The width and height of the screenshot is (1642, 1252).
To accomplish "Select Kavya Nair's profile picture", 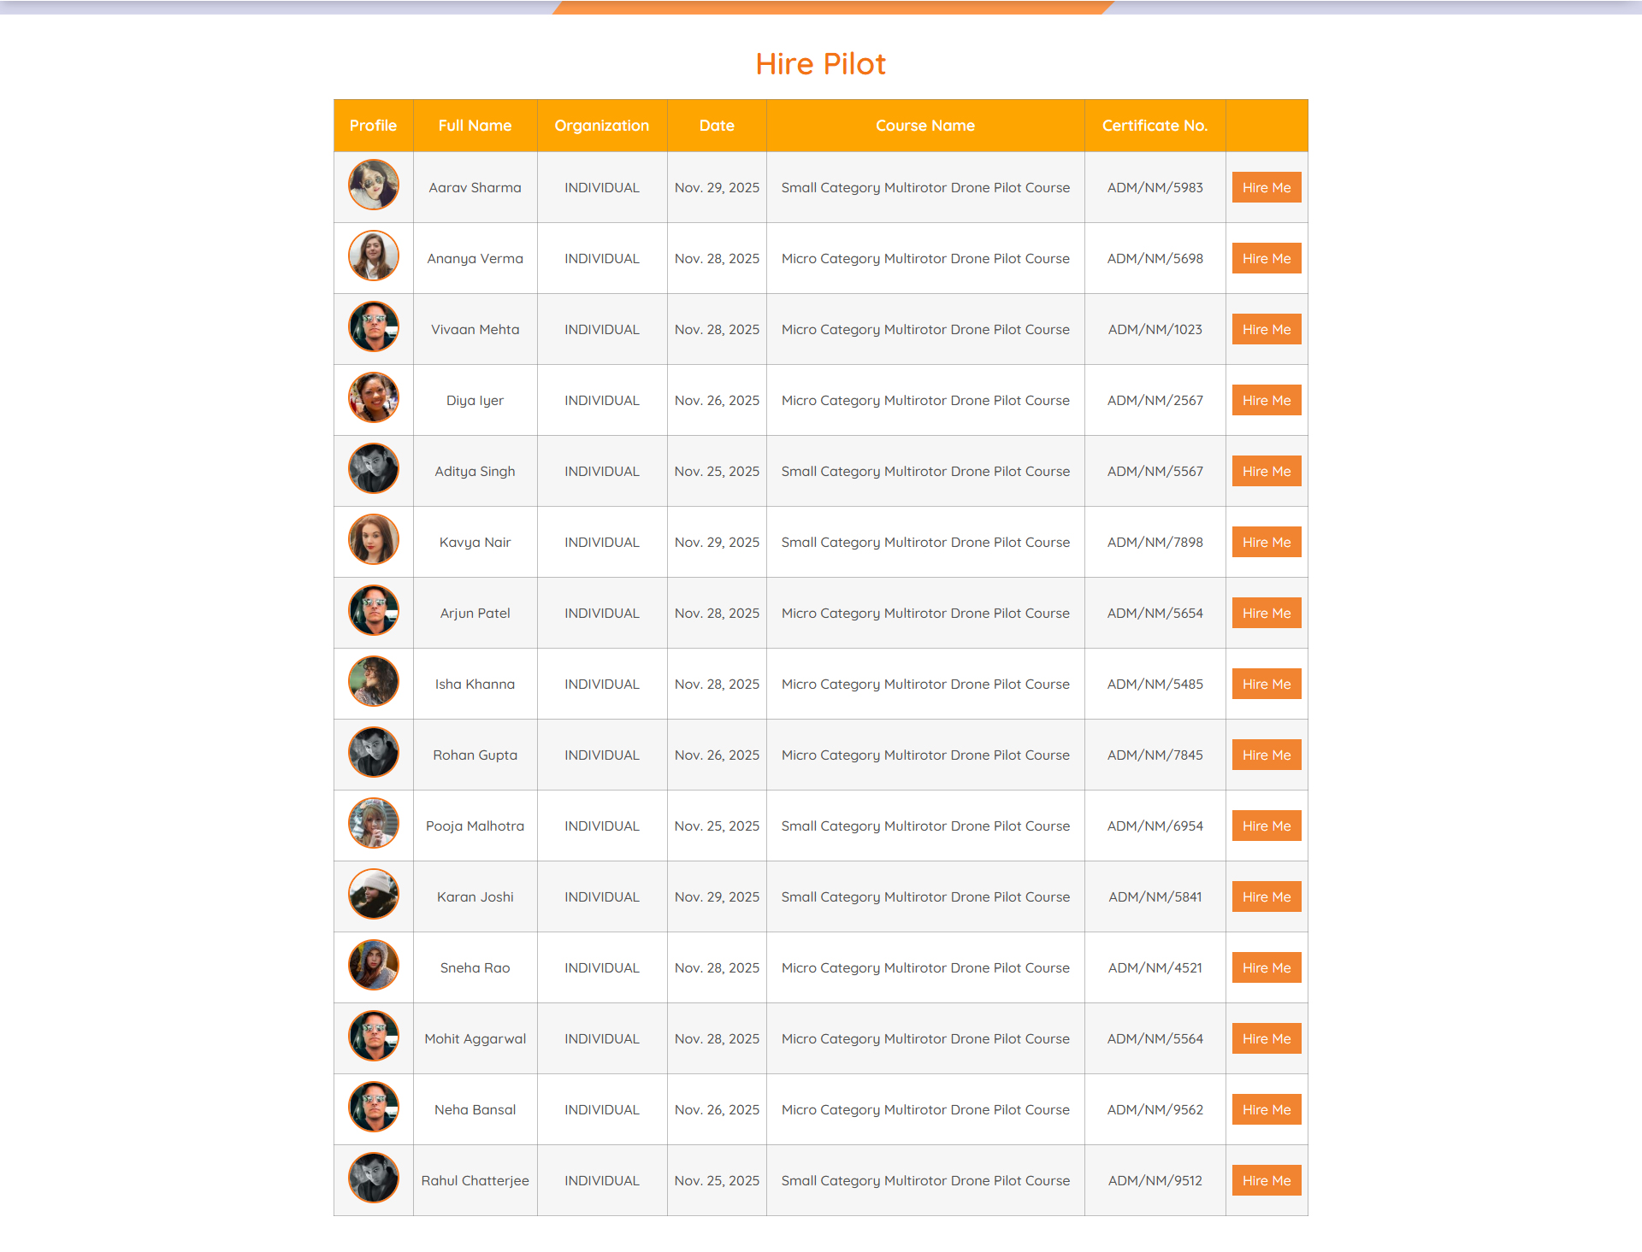I will (374, 540).
